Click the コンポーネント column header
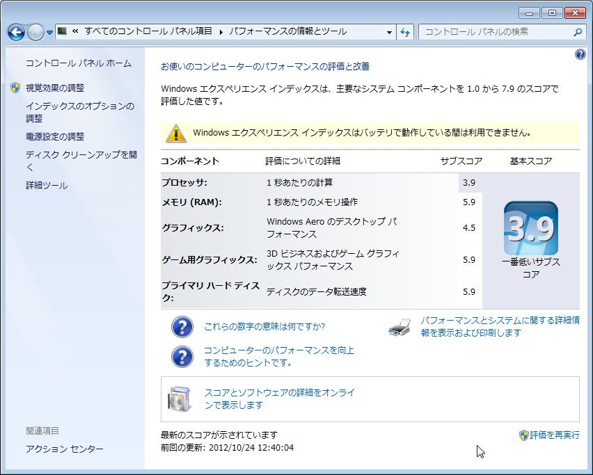Viewport: 593px width, 475px height. coord(190,161)
